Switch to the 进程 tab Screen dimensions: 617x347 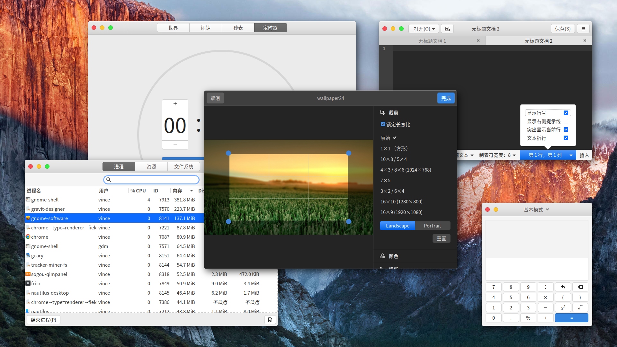pyautogui.click(x=119, y=166)
